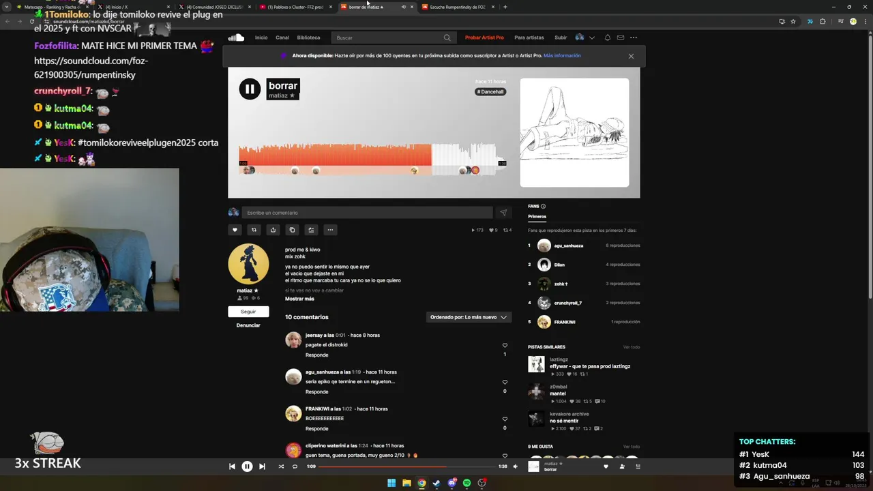
Task: Open the Subir upload page
Action: click(x=561, y=38)
